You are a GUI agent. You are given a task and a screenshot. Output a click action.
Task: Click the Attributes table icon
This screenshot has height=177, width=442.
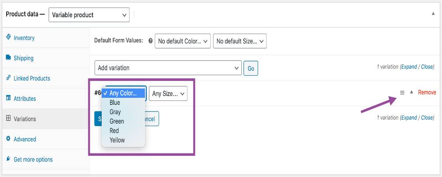tap(8, 98)
